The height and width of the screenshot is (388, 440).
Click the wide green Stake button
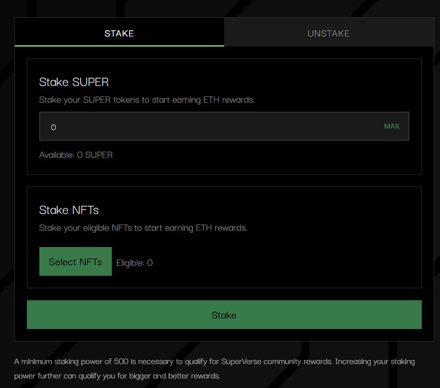coord(224,315)
